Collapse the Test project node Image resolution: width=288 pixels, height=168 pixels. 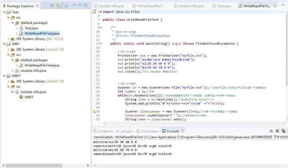[4, 12]
